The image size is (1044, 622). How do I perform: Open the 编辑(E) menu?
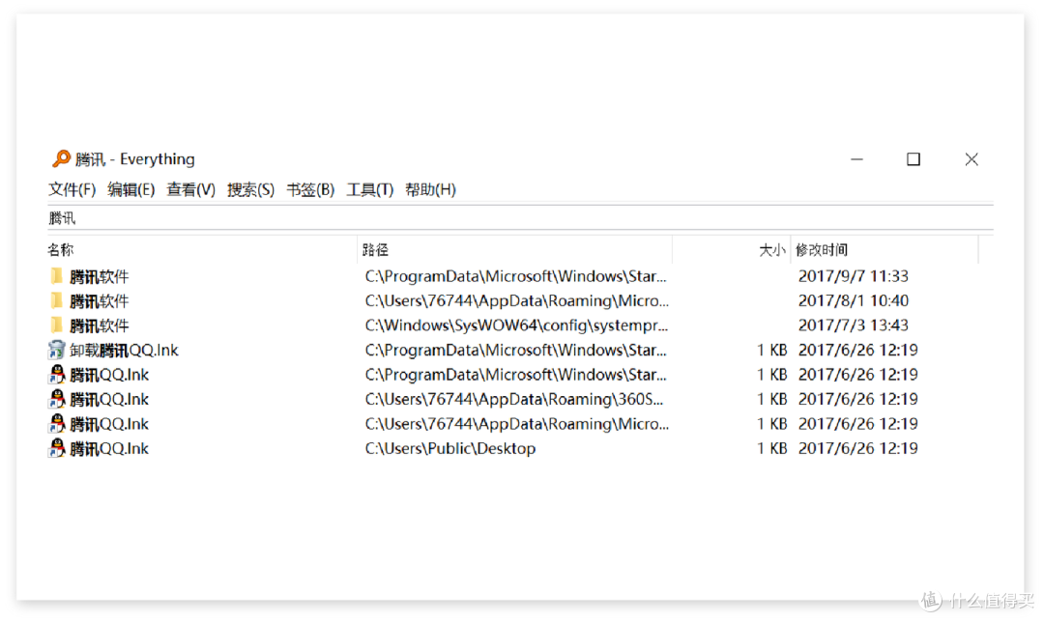click(131, 189)
